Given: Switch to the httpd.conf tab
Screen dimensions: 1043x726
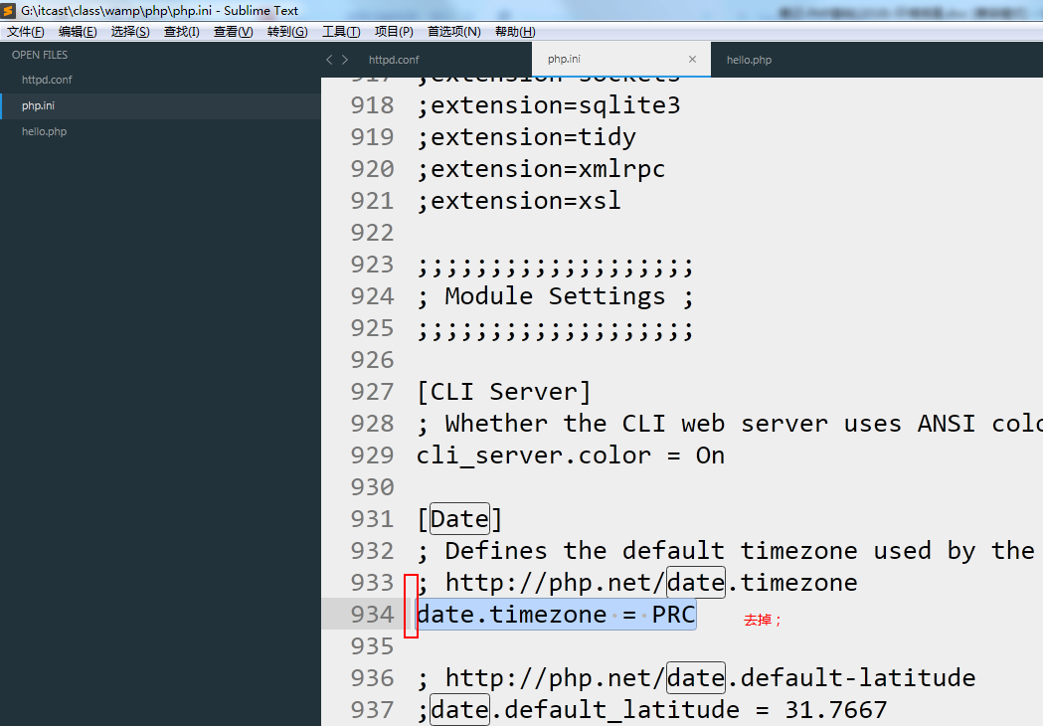Looking at the screenshot, I should (x=394, y=60).
